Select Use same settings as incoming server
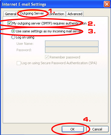This screenshot has height=135, width=111. pos(13,31)
